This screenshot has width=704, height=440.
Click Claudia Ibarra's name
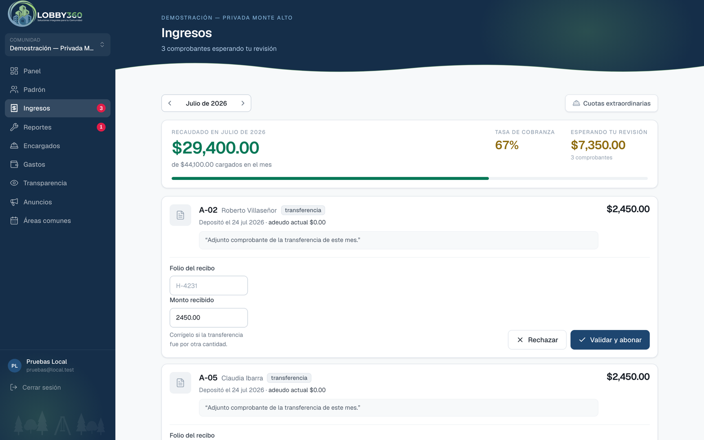[x=242, y=378]
